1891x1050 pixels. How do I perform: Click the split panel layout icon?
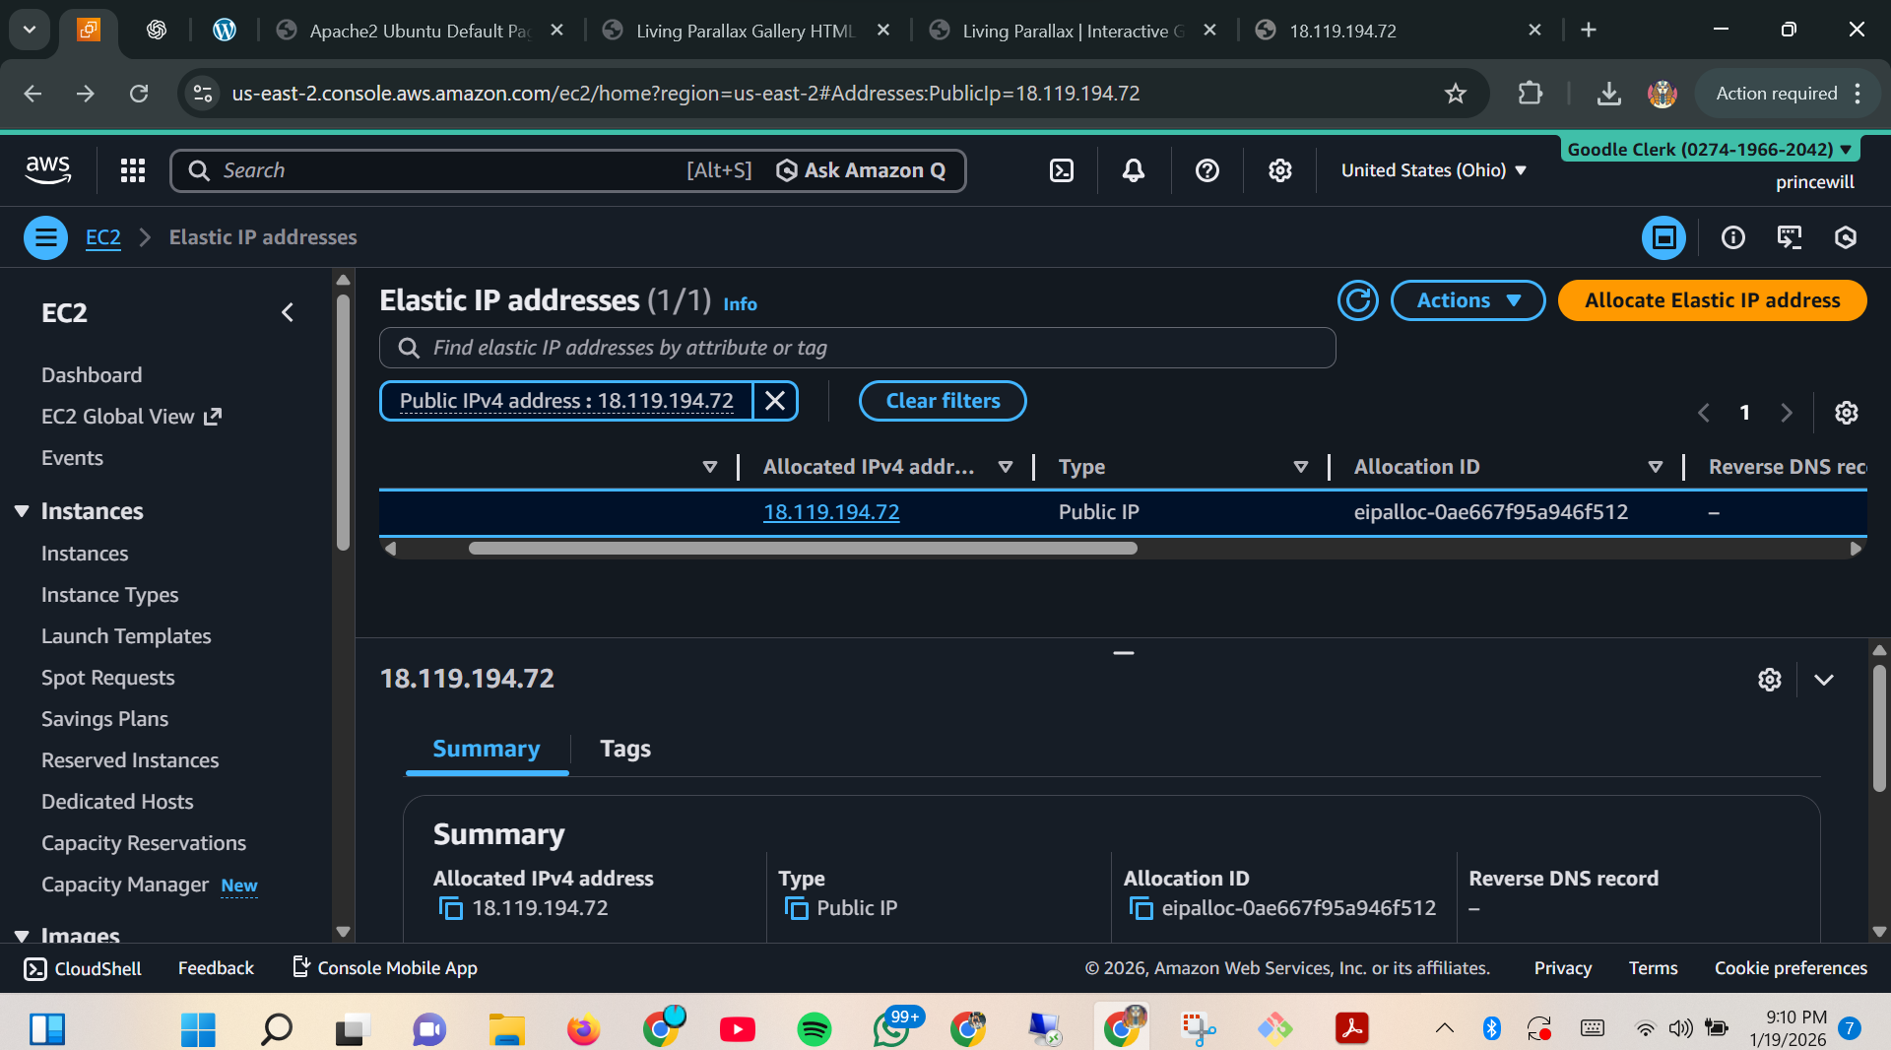point(1663,237)
